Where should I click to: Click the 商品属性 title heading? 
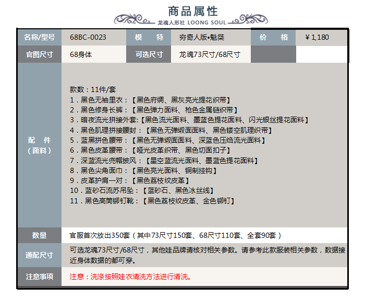(x=193, y=11)
